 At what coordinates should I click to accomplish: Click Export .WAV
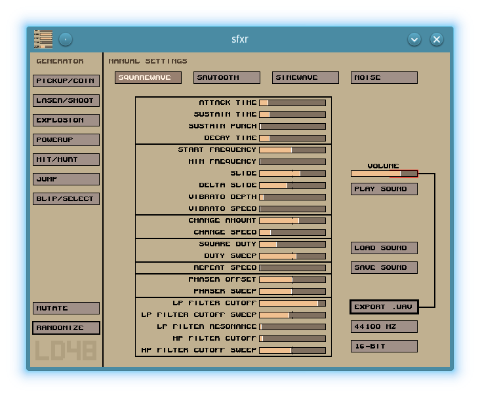pos(384,307)
